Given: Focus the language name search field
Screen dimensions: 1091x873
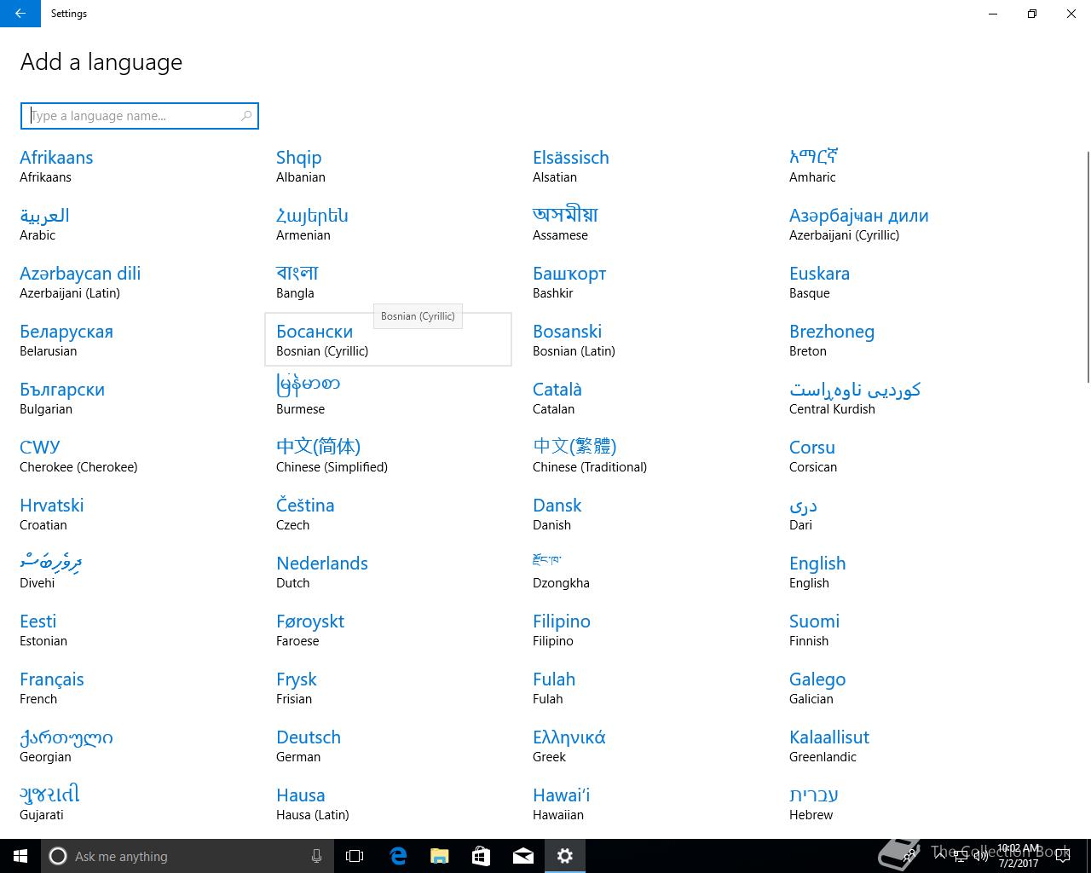Looking at the screenshot, I should (140, 116).
